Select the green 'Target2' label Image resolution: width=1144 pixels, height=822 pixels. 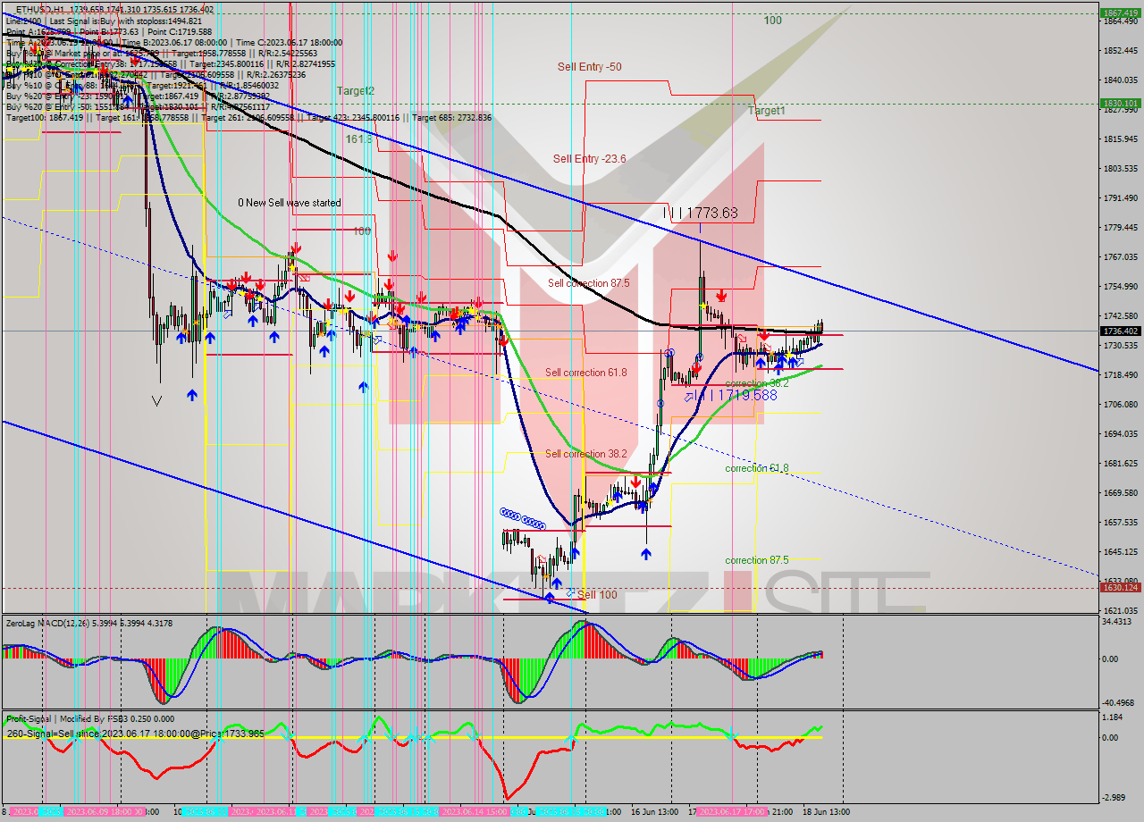(x=356, y=91)
